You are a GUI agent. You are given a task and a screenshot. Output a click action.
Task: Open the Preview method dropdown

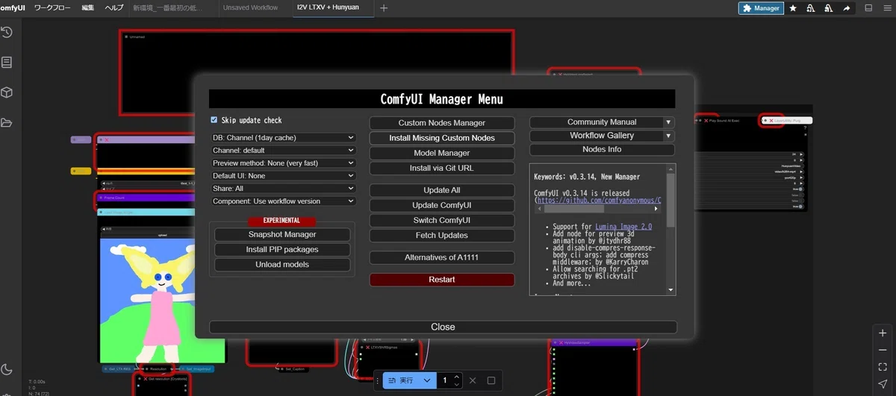tap(283, 163)
